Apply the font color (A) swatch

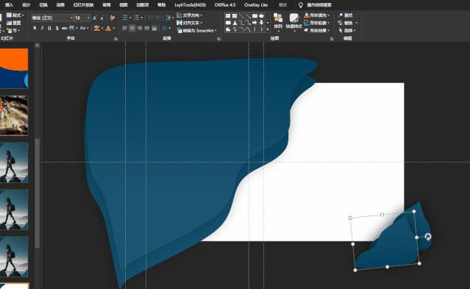pyautogui.click(x=108, y=28)
